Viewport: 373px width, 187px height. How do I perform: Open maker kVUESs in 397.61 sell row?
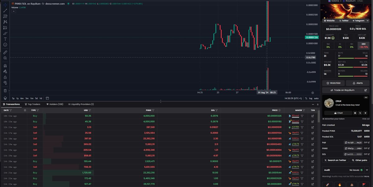(295, 139)
